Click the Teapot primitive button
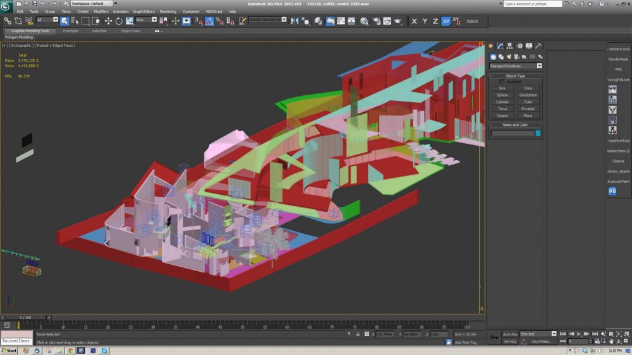The image size is (632, 355). 502,115
